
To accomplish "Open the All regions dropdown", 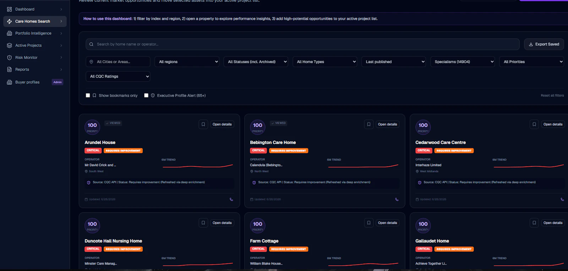I will [187, 62].
